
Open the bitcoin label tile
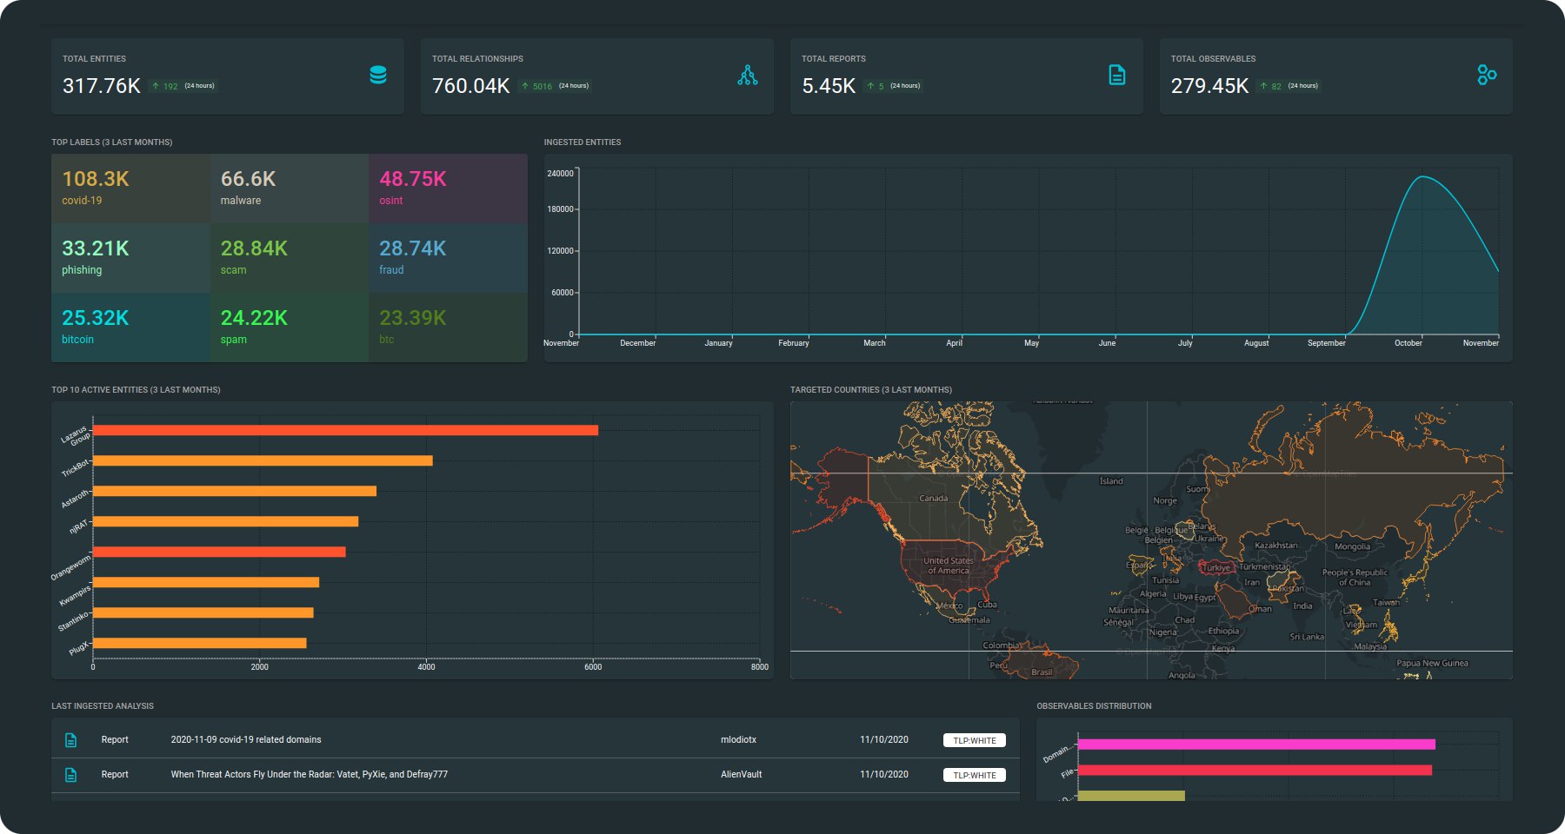click(130, 328)
